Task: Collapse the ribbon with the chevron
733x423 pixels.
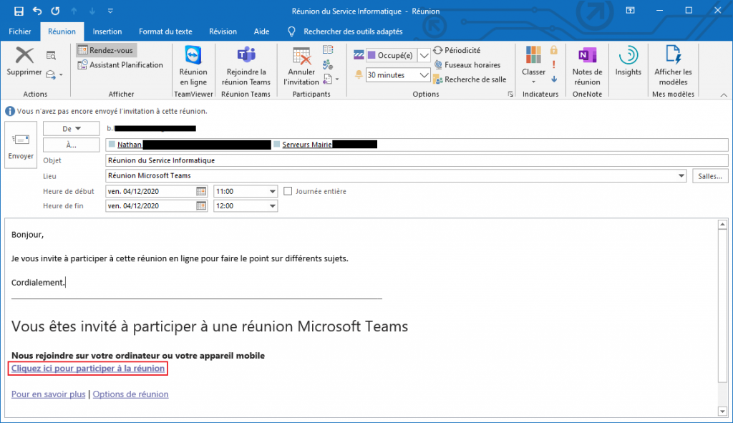Action: [724, 95]
